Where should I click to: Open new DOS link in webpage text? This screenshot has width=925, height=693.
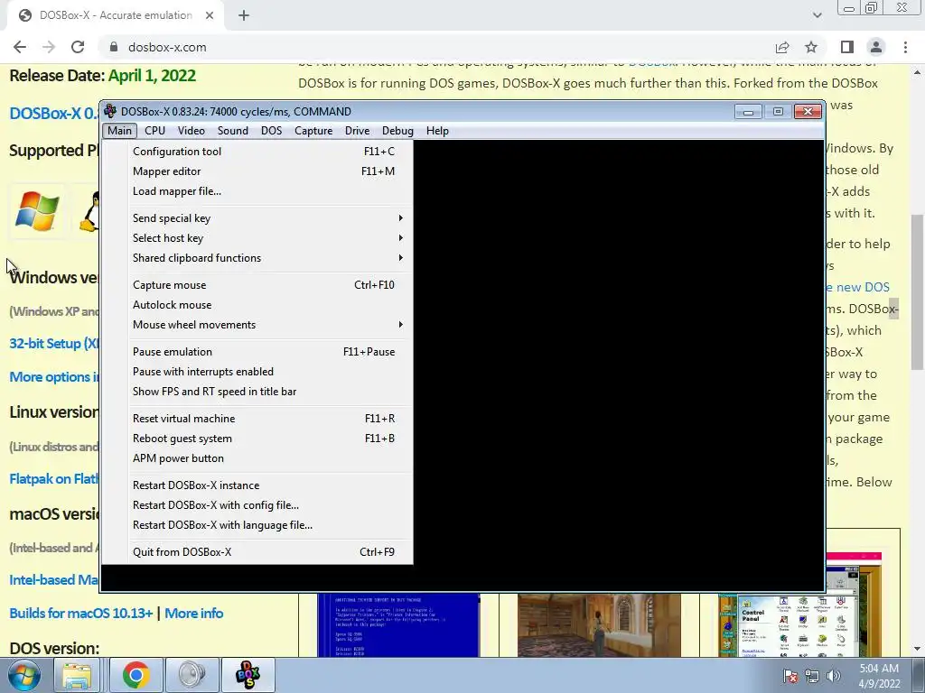[x=858, y=288]
